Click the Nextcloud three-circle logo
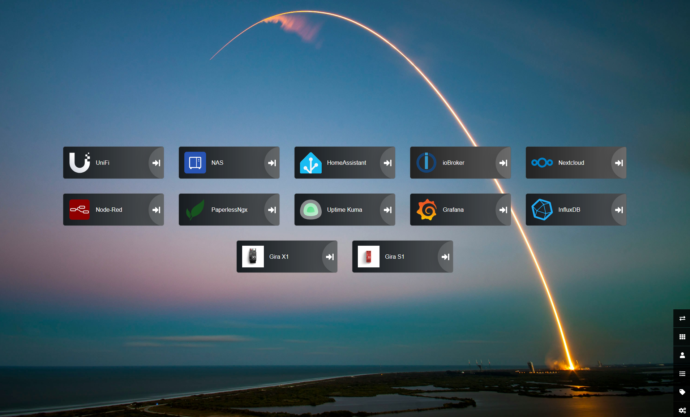Image resolution: width=690 pixels, height=417 pixels. [542, 163]
